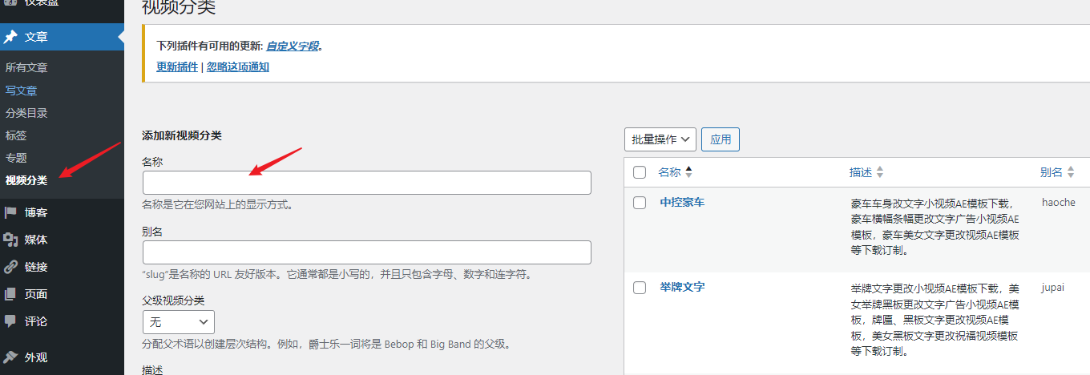
Task: Click the 忽略这项通知 dismiss link
Action: 238,67
